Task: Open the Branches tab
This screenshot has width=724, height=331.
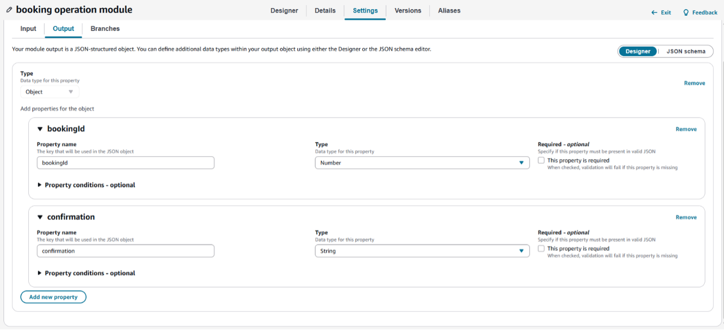Action: [105, 29]
